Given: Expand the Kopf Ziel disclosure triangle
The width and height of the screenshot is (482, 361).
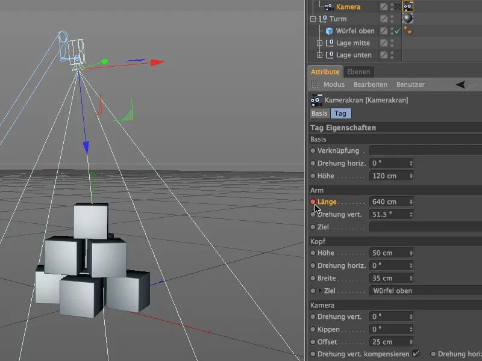Looking at the screenshot, I should click(x=320, y=291).
